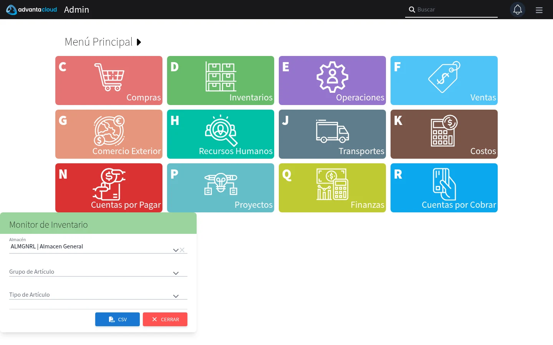The width and height of the screenshot is (553, 345).
Task: Close the monitor with CERRAR button
Action: 165,319
